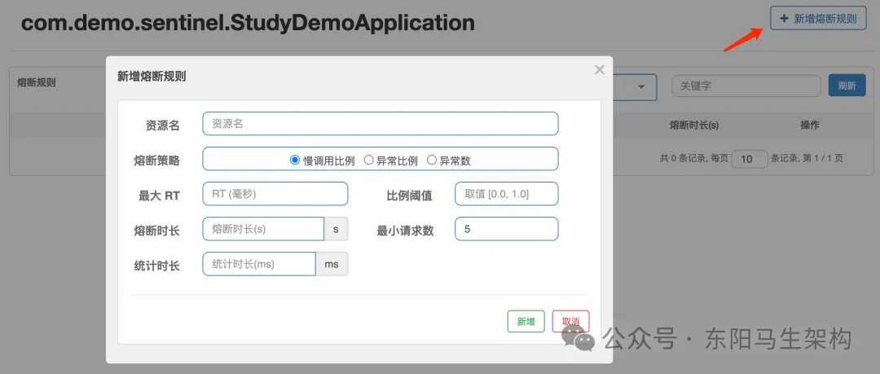Image resolution: width=880 pixels, height=374 pixels.
Task: Focus the 最大 RT milliseconds field
Action: tap(275, 194)
